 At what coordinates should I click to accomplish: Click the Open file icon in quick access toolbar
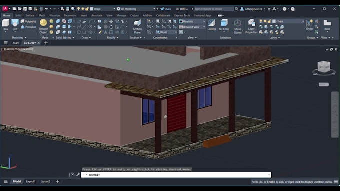pos(19,9)
